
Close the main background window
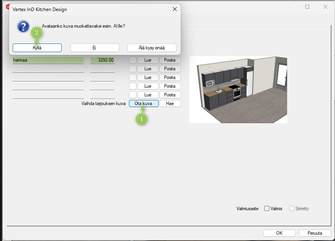[x=326, y=7]
